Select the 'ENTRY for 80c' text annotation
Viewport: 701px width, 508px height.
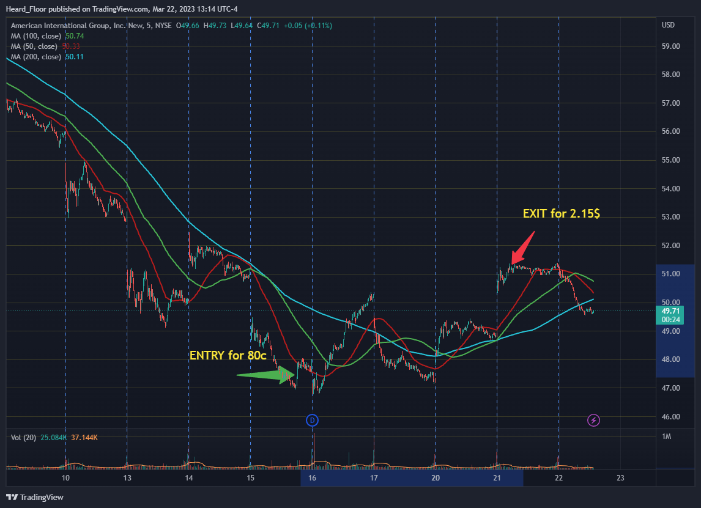click(x=228, y=355)
